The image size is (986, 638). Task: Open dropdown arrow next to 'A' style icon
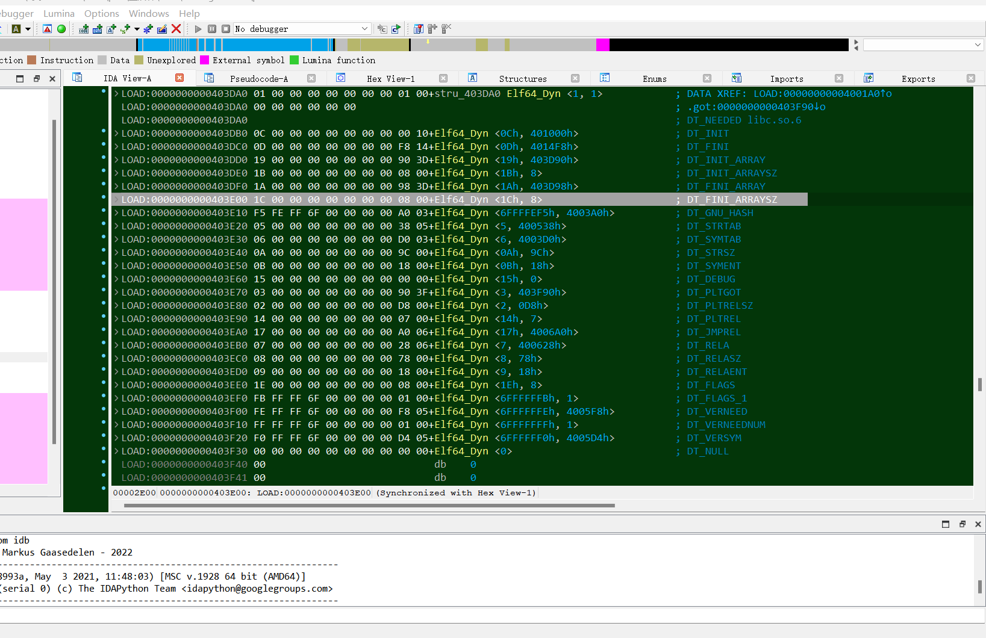click(x=28, y=29)
